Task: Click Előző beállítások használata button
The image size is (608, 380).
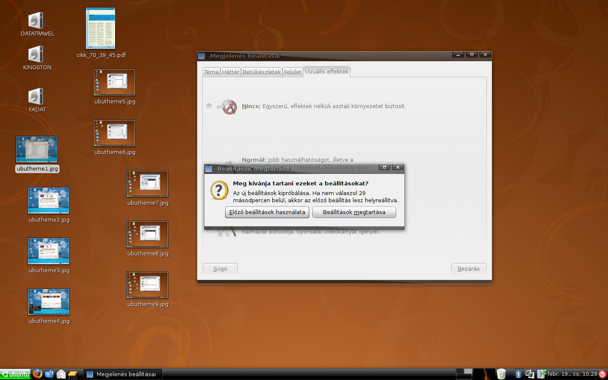Action: [x=267, y=212]
